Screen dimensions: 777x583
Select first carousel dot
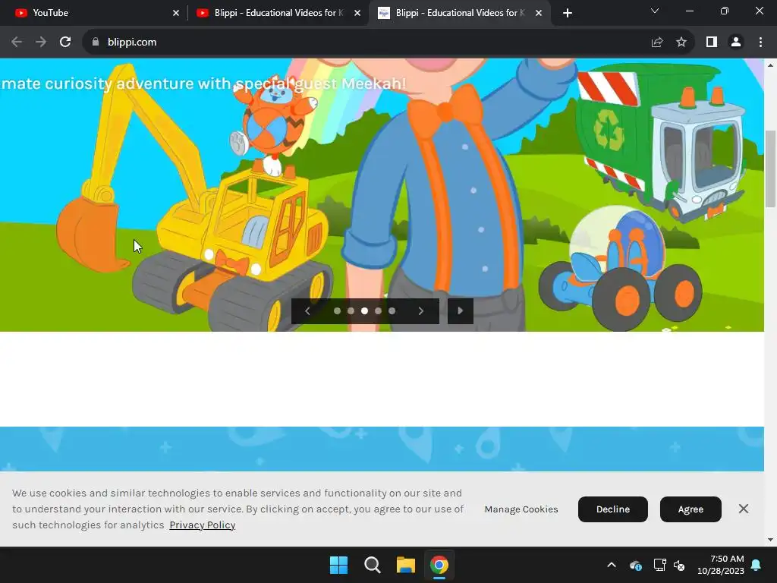click(337, 310)
